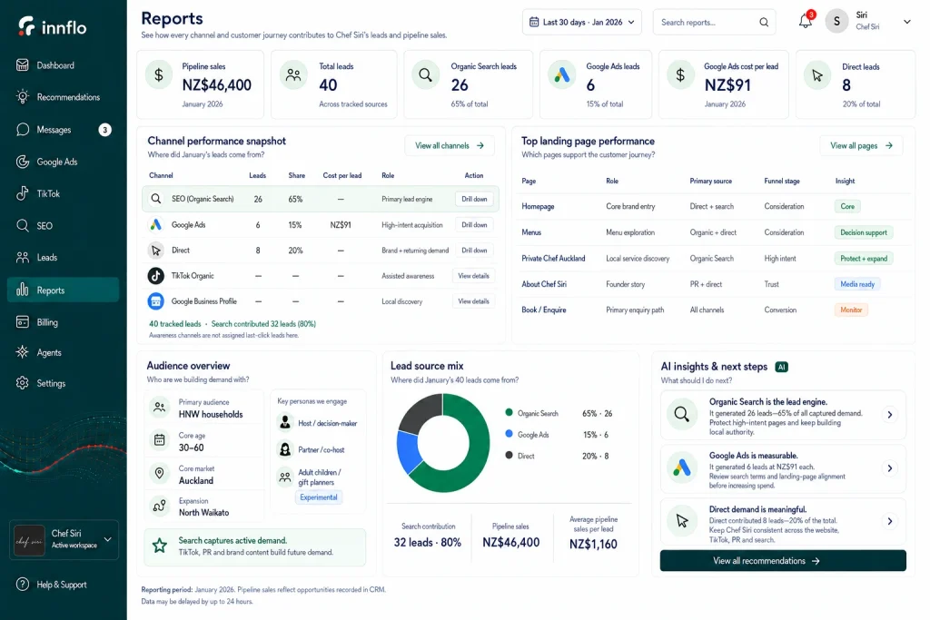Open Messages in the sidebar
The image size is (930, 620).
coord(63,129)
